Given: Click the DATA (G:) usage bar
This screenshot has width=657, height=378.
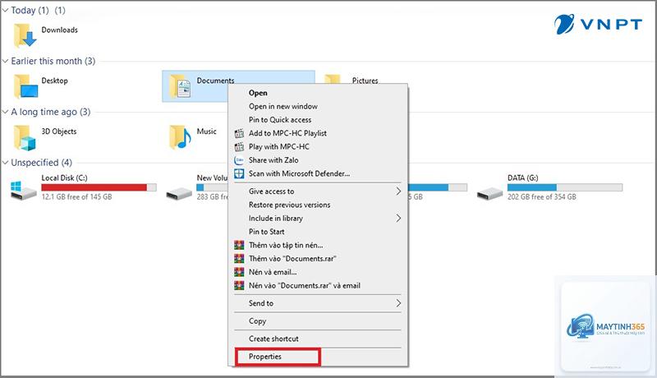Looking at the screenshot, I should point(565,187).
